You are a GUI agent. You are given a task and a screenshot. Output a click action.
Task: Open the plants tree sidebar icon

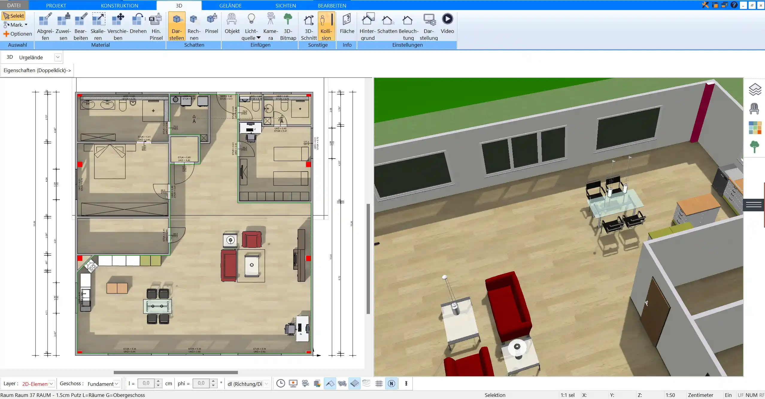[x=755, y=147]
